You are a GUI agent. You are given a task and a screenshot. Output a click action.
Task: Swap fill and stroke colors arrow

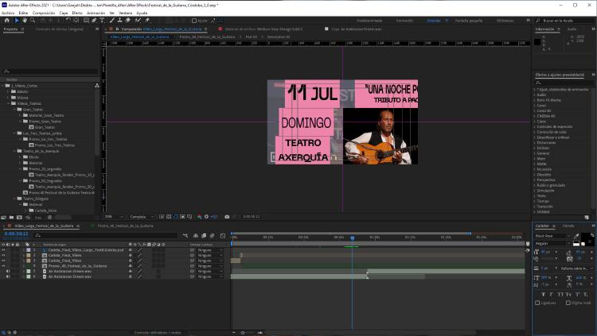592,235
